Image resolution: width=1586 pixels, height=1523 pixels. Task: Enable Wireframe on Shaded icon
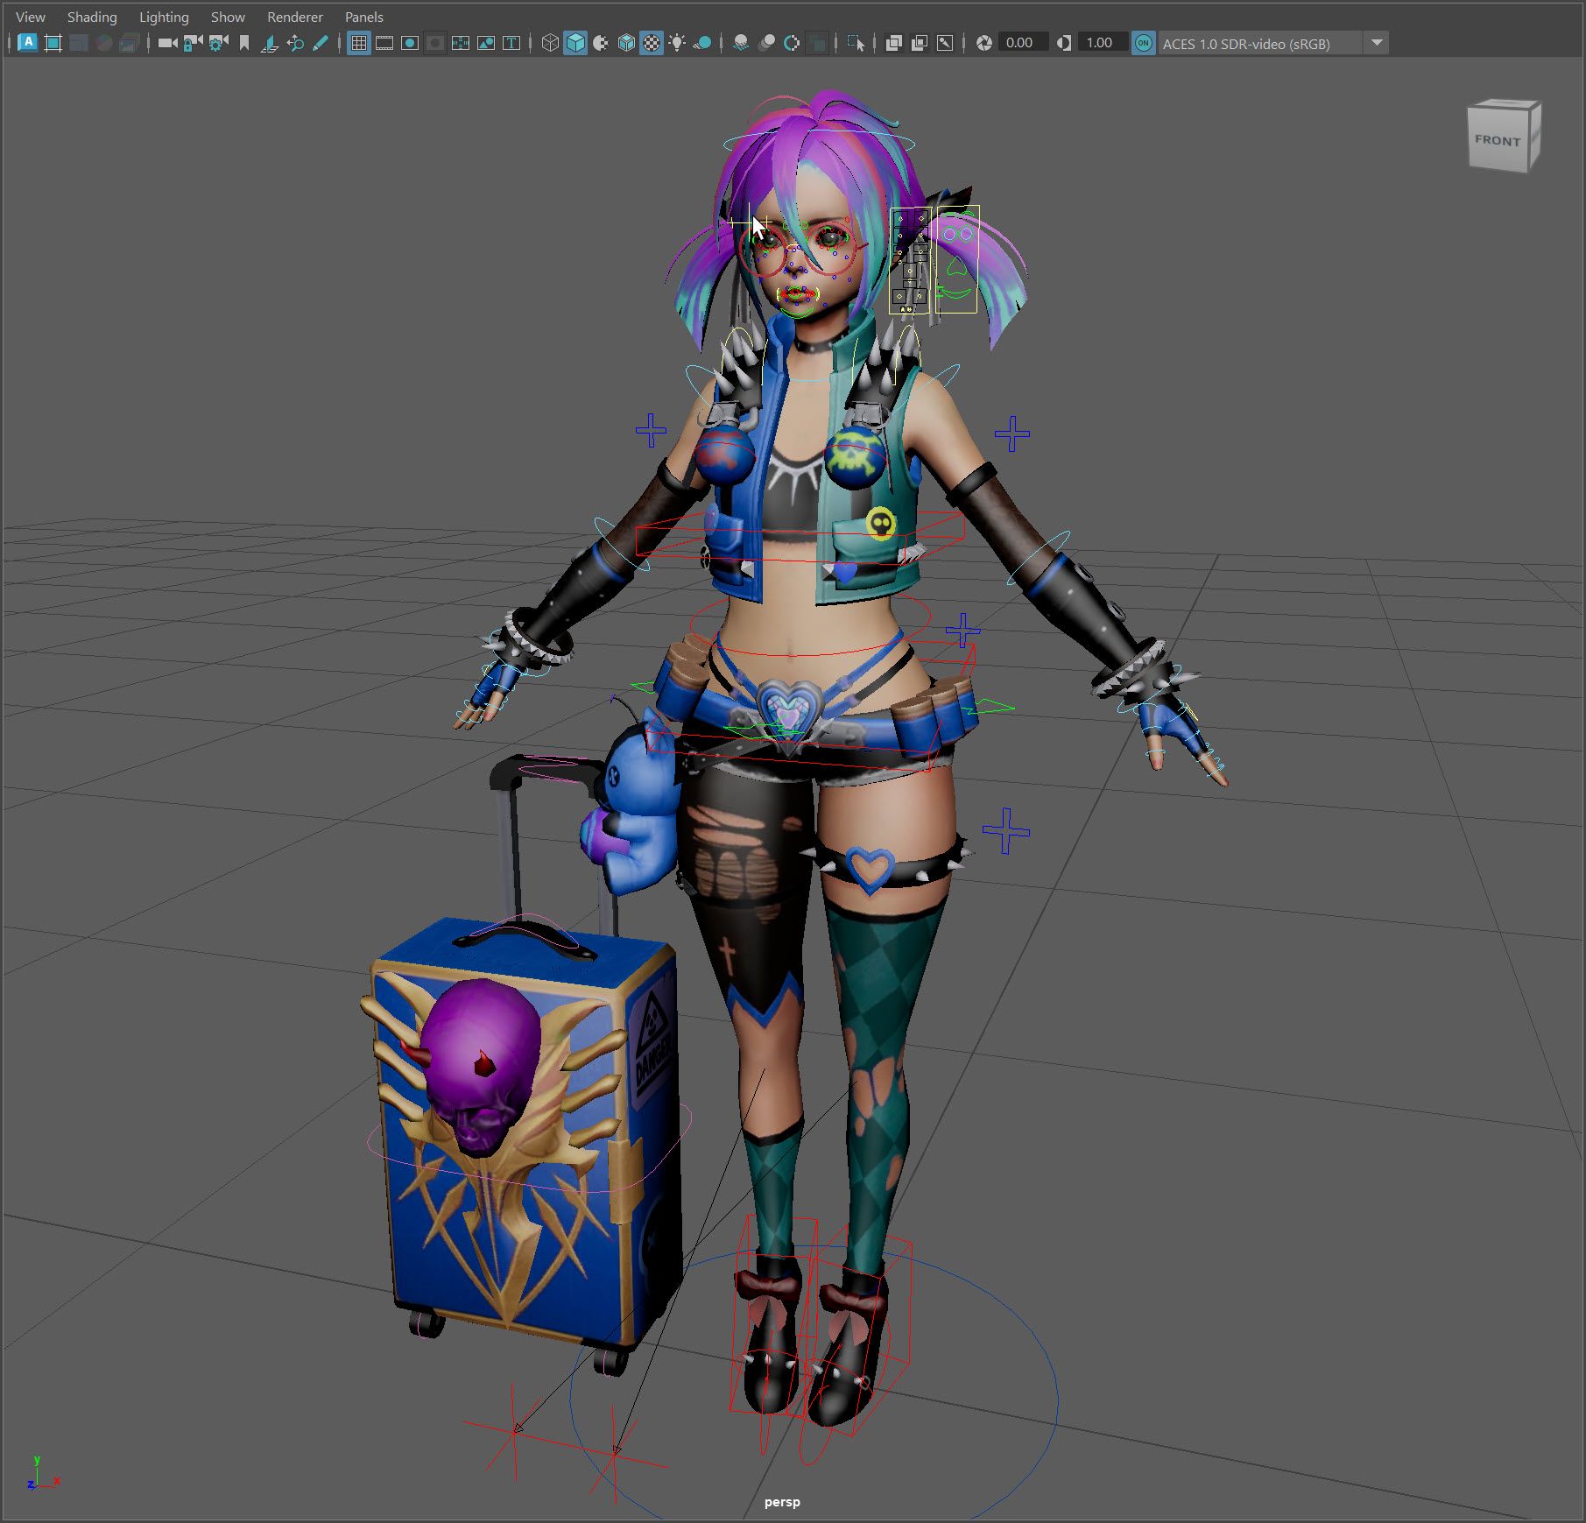pos(626,43)
